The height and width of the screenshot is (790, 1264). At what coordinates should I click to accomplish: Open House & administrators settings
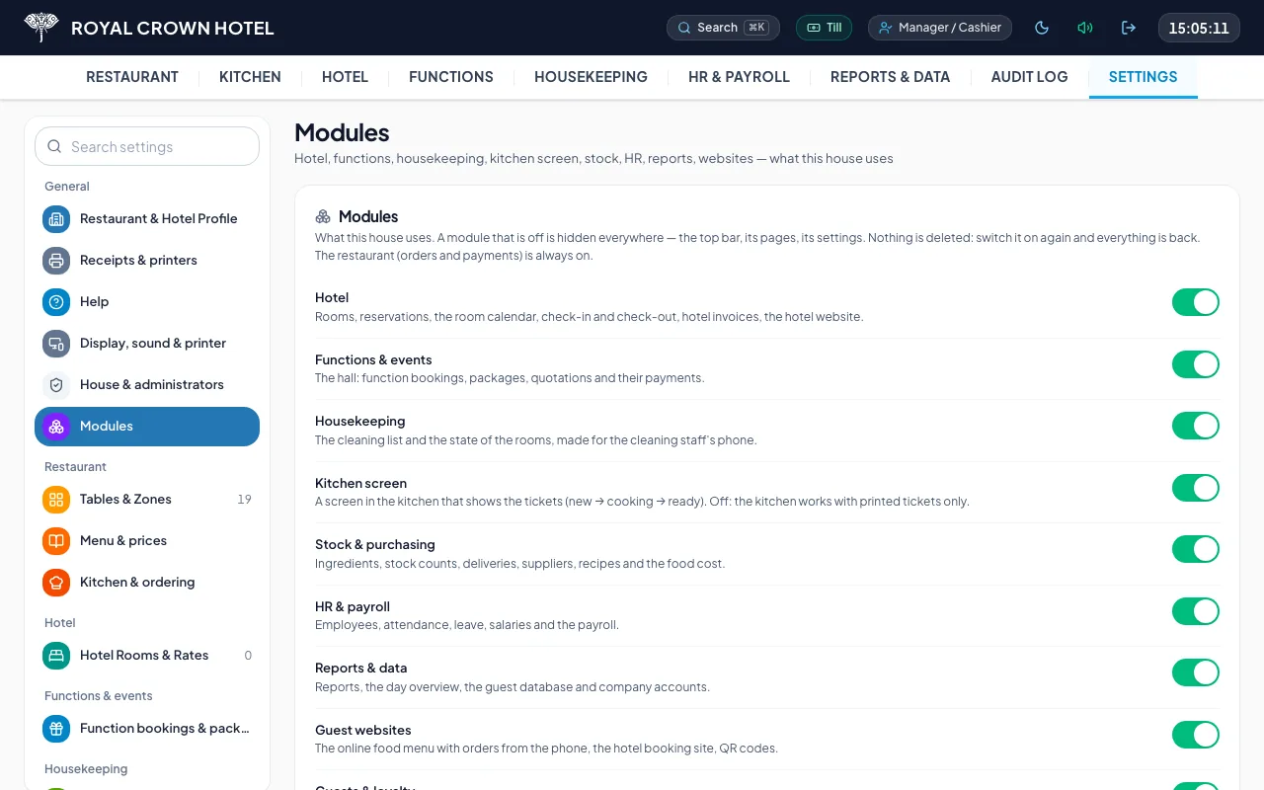[x=147, y=385]
